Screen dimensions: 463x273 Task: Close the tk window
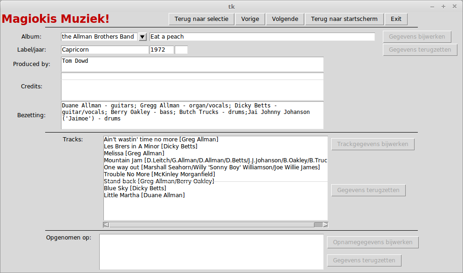coord(455,7)
